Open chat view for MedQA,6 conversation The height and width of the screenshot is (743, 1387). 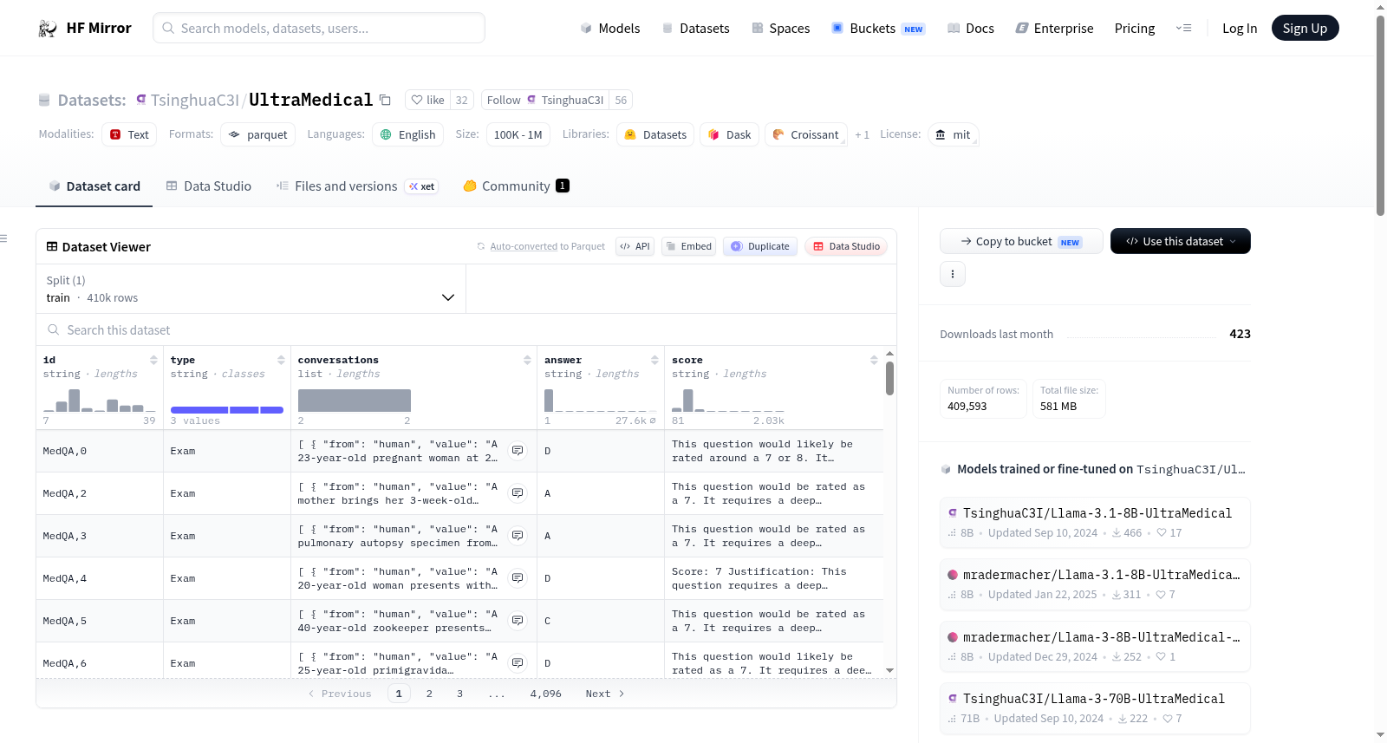[x=518, y=663]
